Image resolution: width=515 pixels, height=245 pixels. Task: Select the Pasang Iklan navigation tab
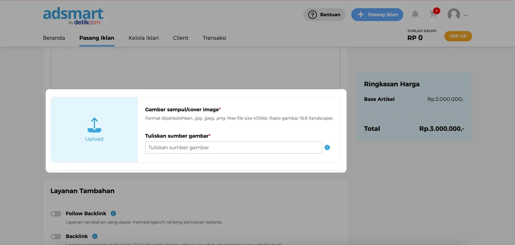pos(97,38)
